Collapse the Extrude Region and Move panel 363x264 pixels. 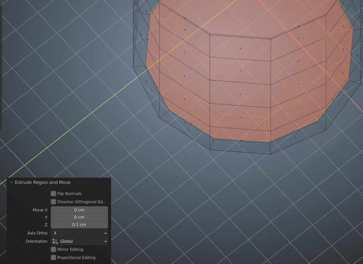pos(11,182)
